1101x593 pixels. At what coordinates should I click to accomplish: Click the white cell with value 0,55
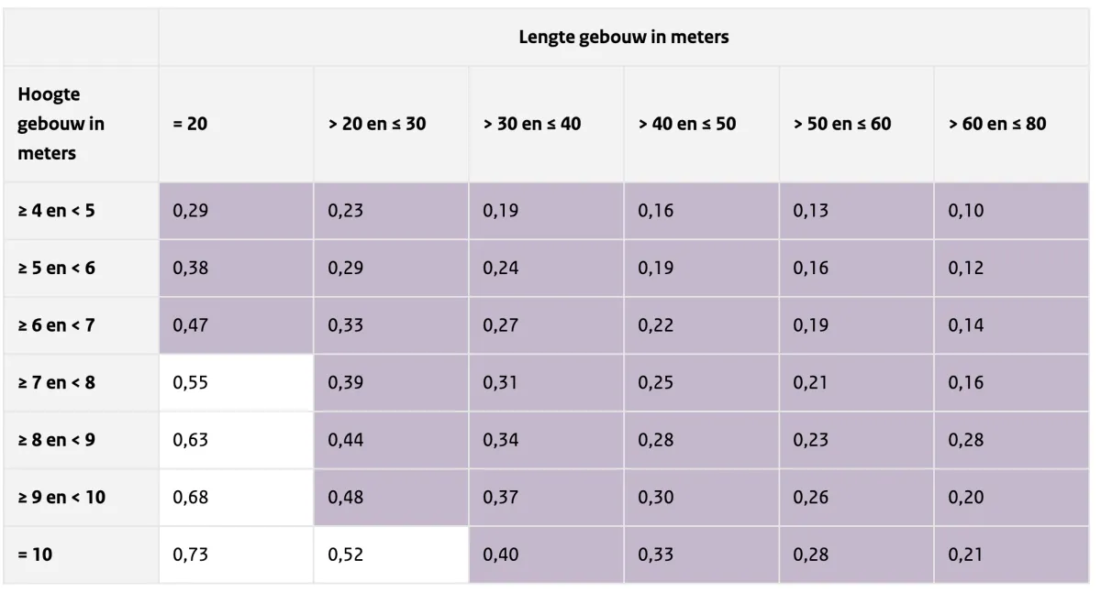coord(191,382)
